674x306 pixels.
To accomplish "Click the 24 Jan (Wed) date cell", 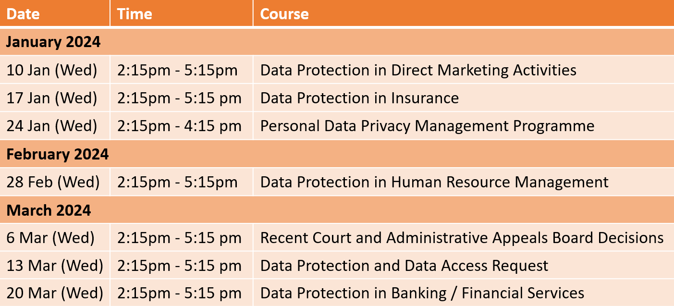I will click(x=55, y=126).
